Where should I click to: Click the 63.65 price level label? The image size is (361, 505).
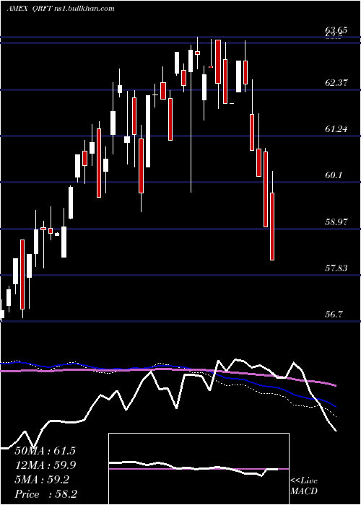click(336, 30)
